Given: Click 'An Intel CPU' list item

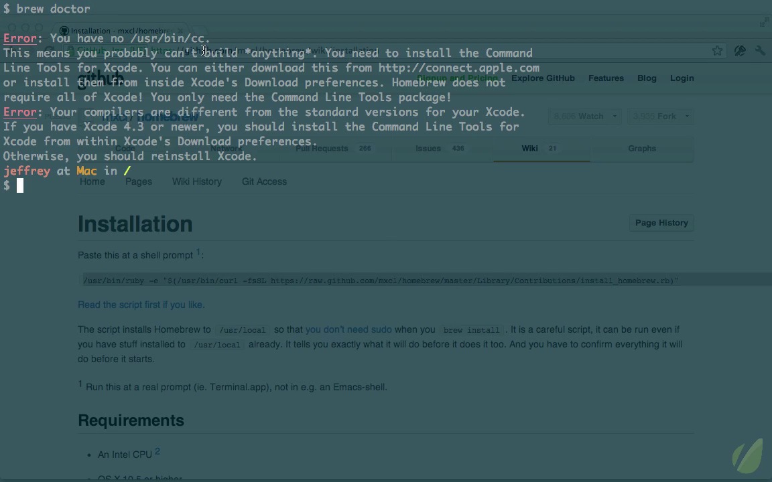Looking at the screenshot, I should coord(125,455).
